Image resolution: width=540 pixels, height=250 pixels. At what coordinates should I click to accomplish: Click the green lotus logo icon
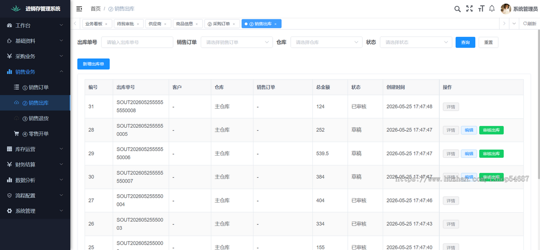click(x=17, y=9)
